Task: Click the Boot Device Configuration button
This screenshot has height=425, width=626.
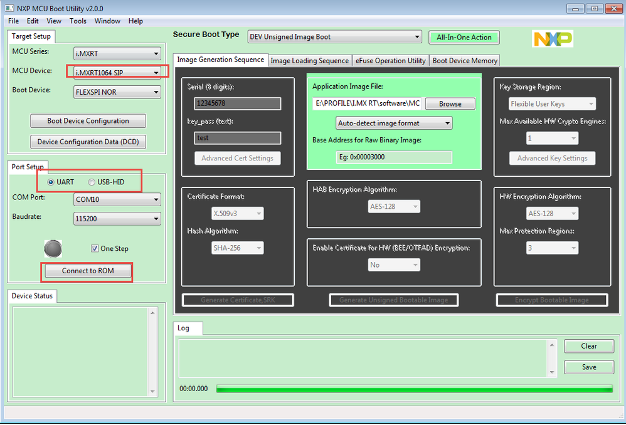Action: coord(88,121)
